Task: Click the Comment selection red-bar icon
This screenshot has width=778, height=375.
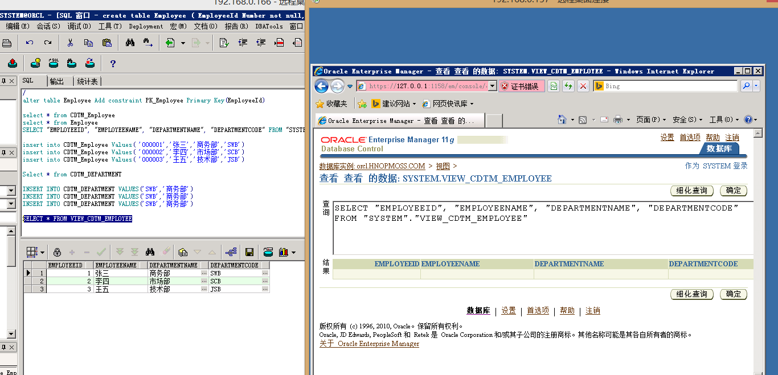Action: pyautogui.click(x=279, y=43)
